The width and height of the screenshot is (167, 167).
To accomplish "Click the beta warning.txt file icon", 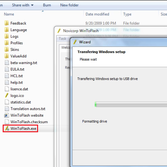I will click(x=7, y=62).
